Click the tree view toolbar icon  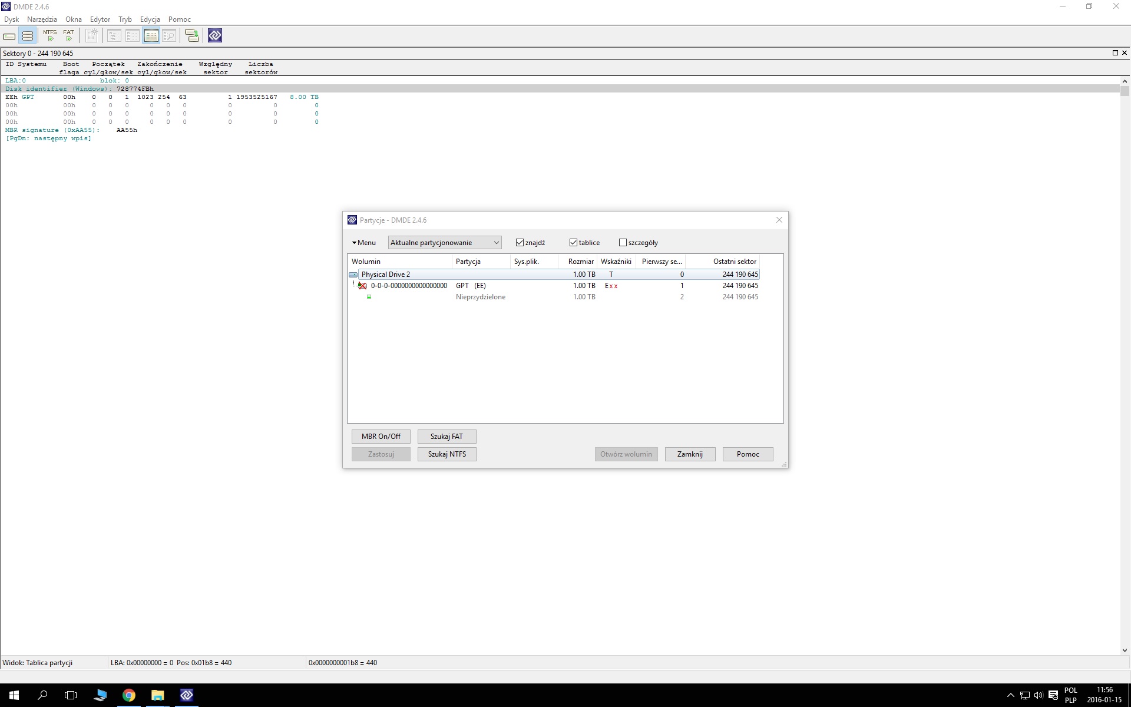114,36
